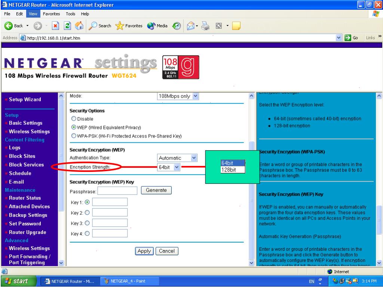The height and width of the screenshot is (287, 383).
Task: Open the Address bar history dropdown
Action: [338, 38]
